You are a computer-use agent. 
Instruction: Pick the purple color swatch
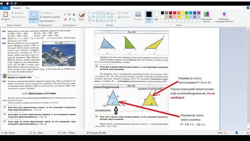(x=199, y=13)
